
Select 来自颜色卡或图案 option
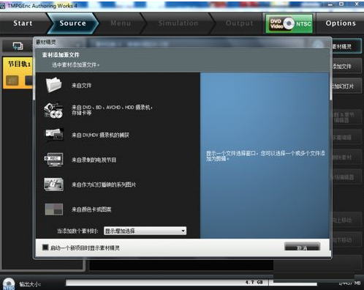click(91, 209)
